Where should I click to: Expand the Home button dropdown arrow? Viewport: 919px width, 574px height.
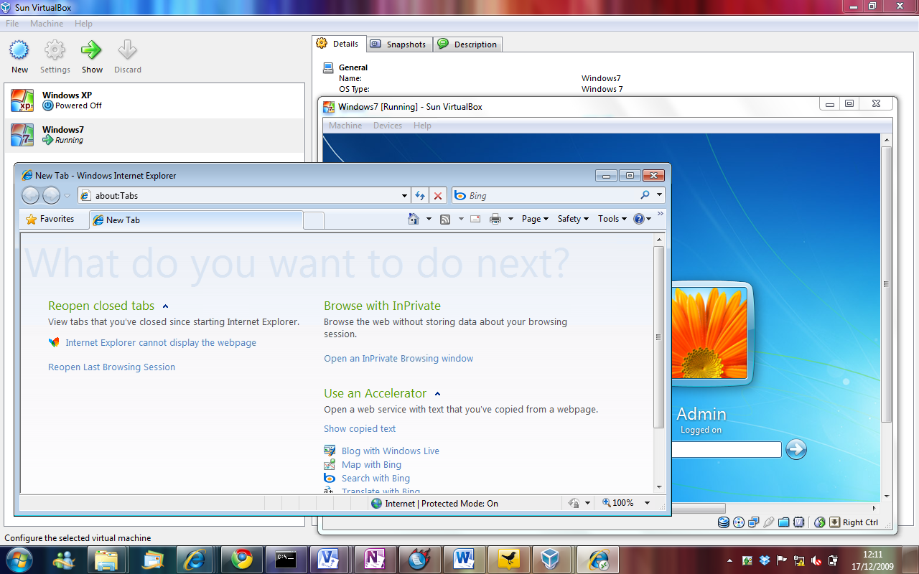(429, 220)
